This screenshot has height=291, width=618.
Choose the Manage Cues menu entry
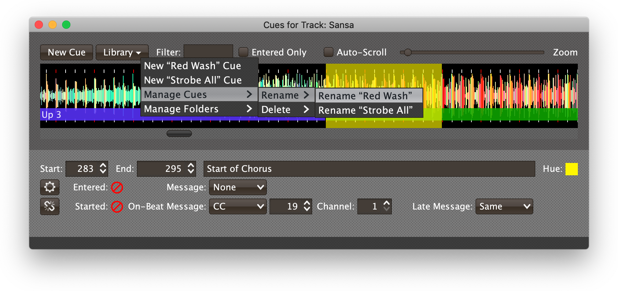pos(199,94)
